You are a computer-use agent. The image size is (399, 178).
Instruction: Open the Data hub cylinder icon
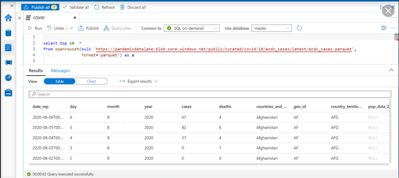8,33
